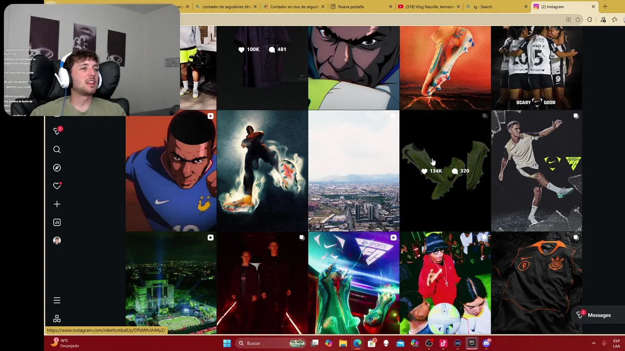Open the city skyline post
625x351 pixels.
tap(354, 171)
